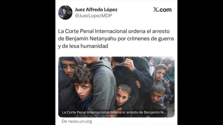This screenshot has width=223, height=125.
Task: Open the Juez Alfredo López profile avatar
Action: click(65, 12)
